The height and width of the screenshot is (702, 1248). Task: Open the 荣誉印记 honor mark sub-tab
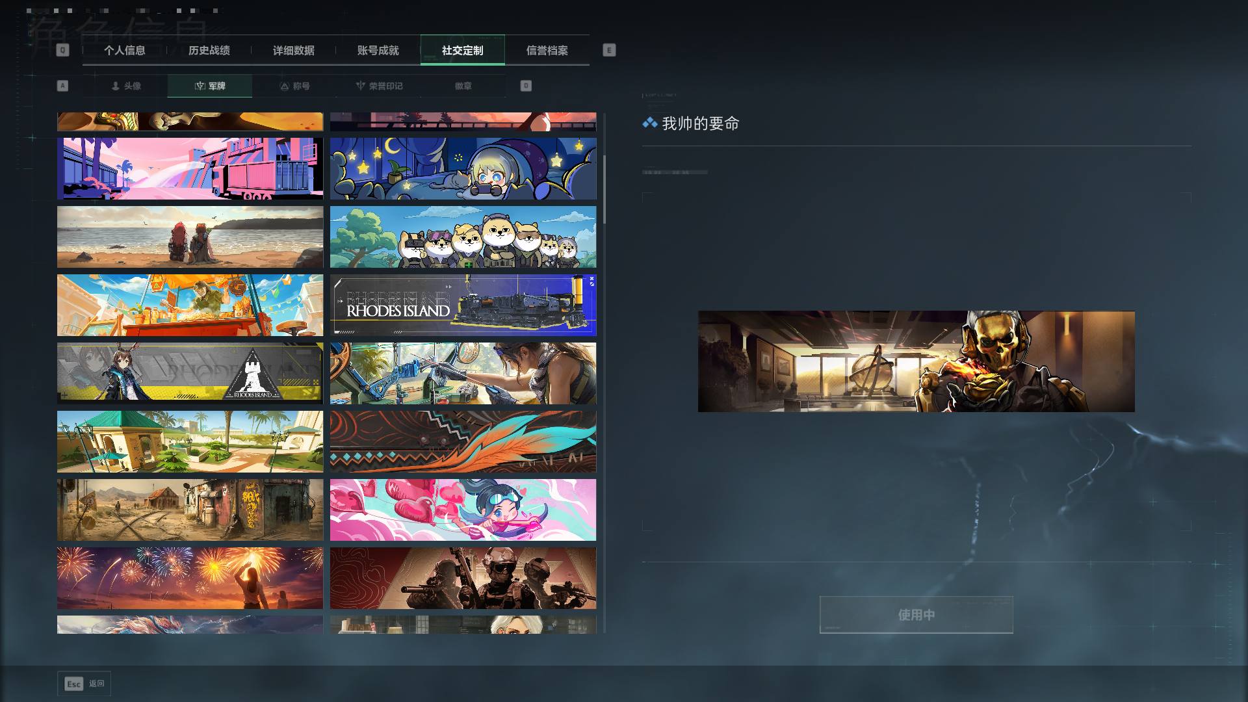click(x=379, y=86)
